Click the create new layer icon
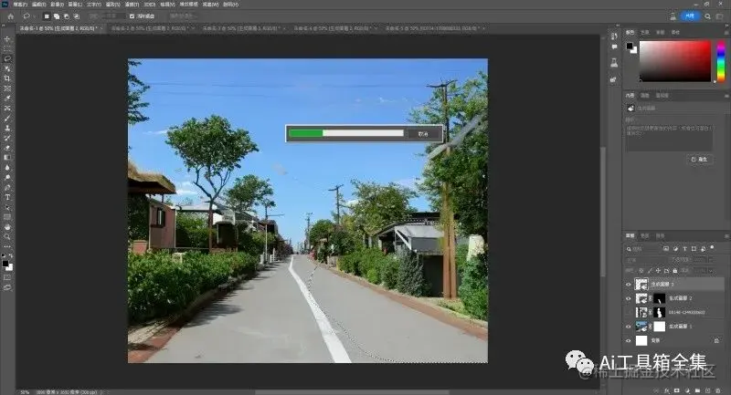This screenshot has width=731, height=395. click(707, 390)
